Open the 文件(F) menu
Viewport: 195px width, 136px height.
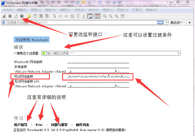[x=7, y=10]
